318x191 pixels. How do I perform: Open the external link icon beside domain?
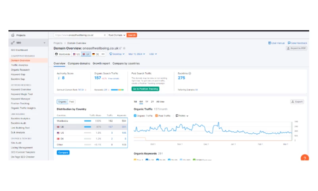pos(120,48)
